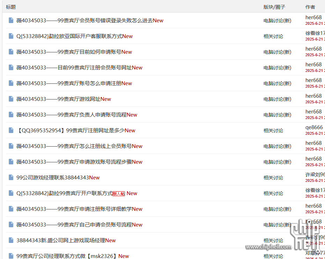
Task: Open thread 99贵宾厅怎么注册线上会员账号
Action: point(74,146)
